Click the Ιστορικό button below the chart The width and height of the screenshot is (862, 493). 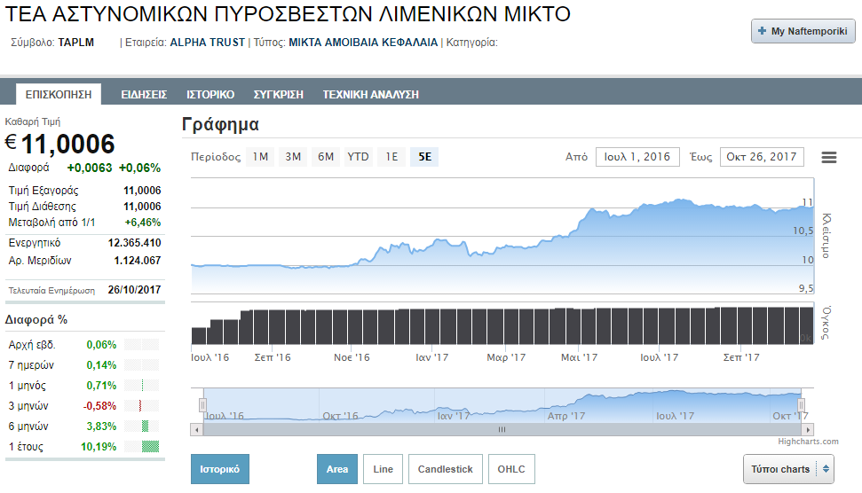220,469
